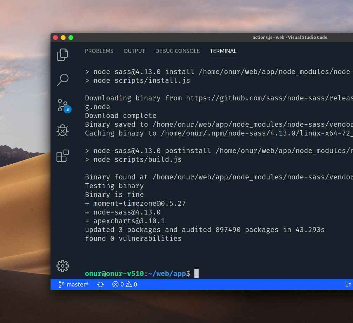
Task: Open the Search view in the activity bar
Action: (62, 80)
